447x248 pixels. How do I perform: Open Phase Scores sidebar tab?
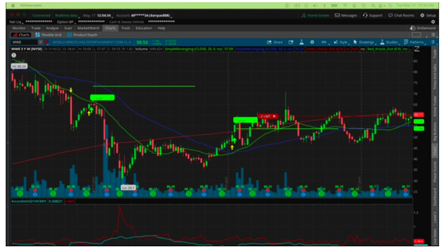click(435, 171)
